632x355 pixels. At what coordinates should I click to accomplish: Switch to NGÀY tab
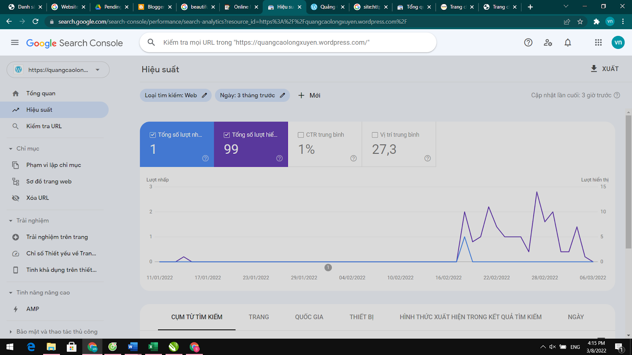576,317
